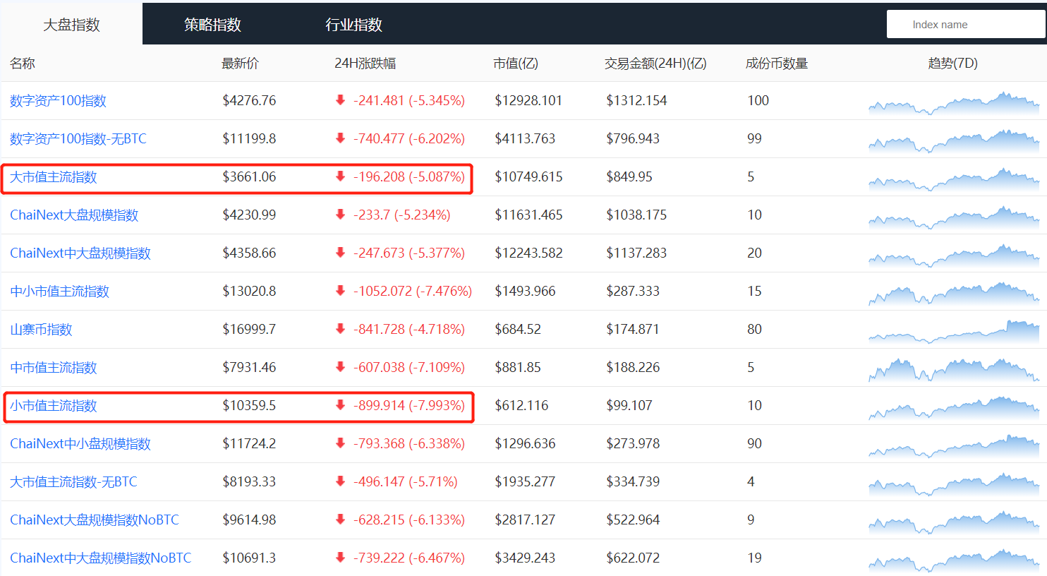Image resolution: width=1047 pixels, height=576 pixels.
Task: Click the 名称 column header
Action: click(x=23, y=64)
